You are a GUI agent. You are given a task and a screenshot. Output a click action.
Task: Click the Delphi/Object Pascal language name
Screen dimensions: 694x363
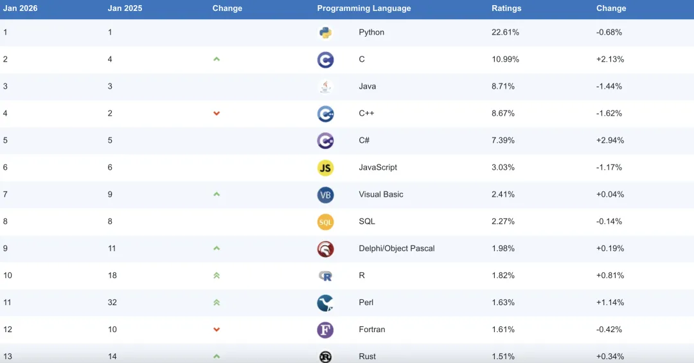point(396,248)
